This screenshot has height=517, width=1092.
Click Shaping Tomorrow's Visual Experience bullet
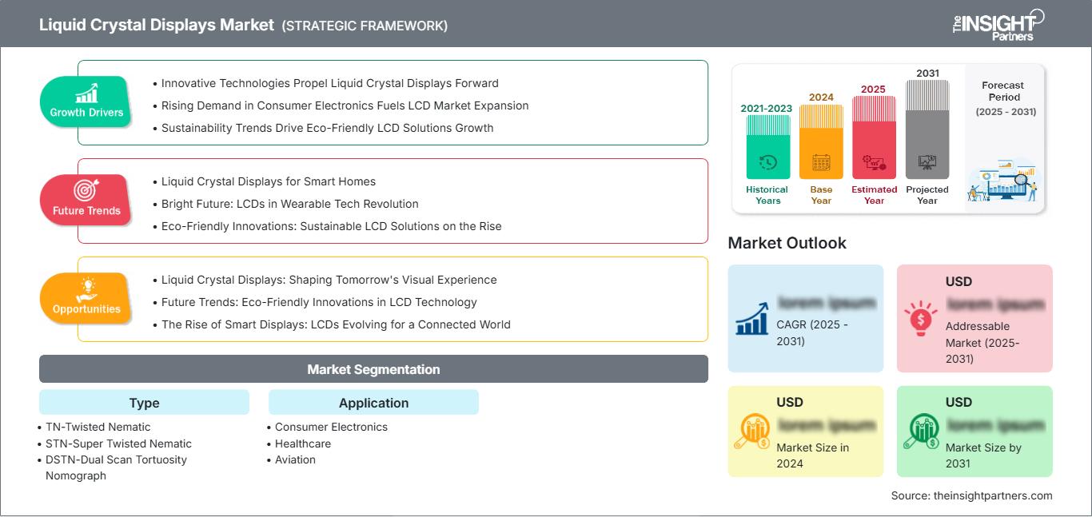[329, 280]
